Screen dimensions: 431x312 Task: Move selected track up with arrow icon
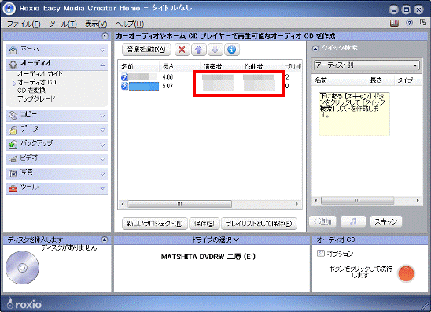click(x=198, y=50)
